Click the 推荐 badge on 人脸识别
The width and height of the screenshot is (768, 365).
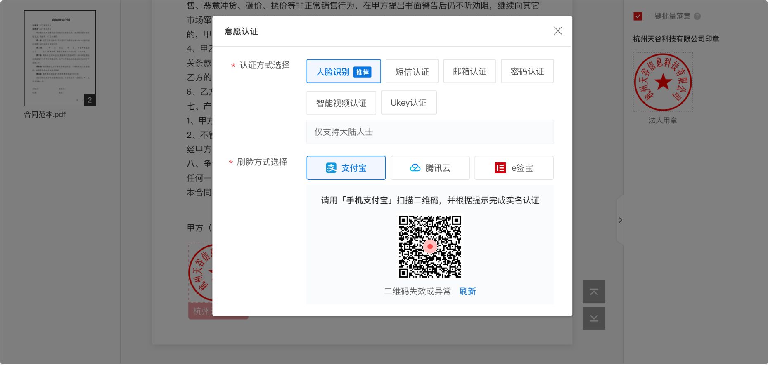[x=362, y=72]
